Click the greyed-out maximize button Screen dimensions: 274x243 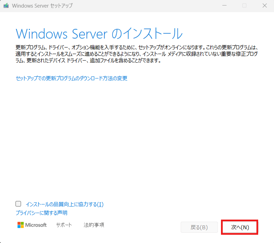click(244, 6)
